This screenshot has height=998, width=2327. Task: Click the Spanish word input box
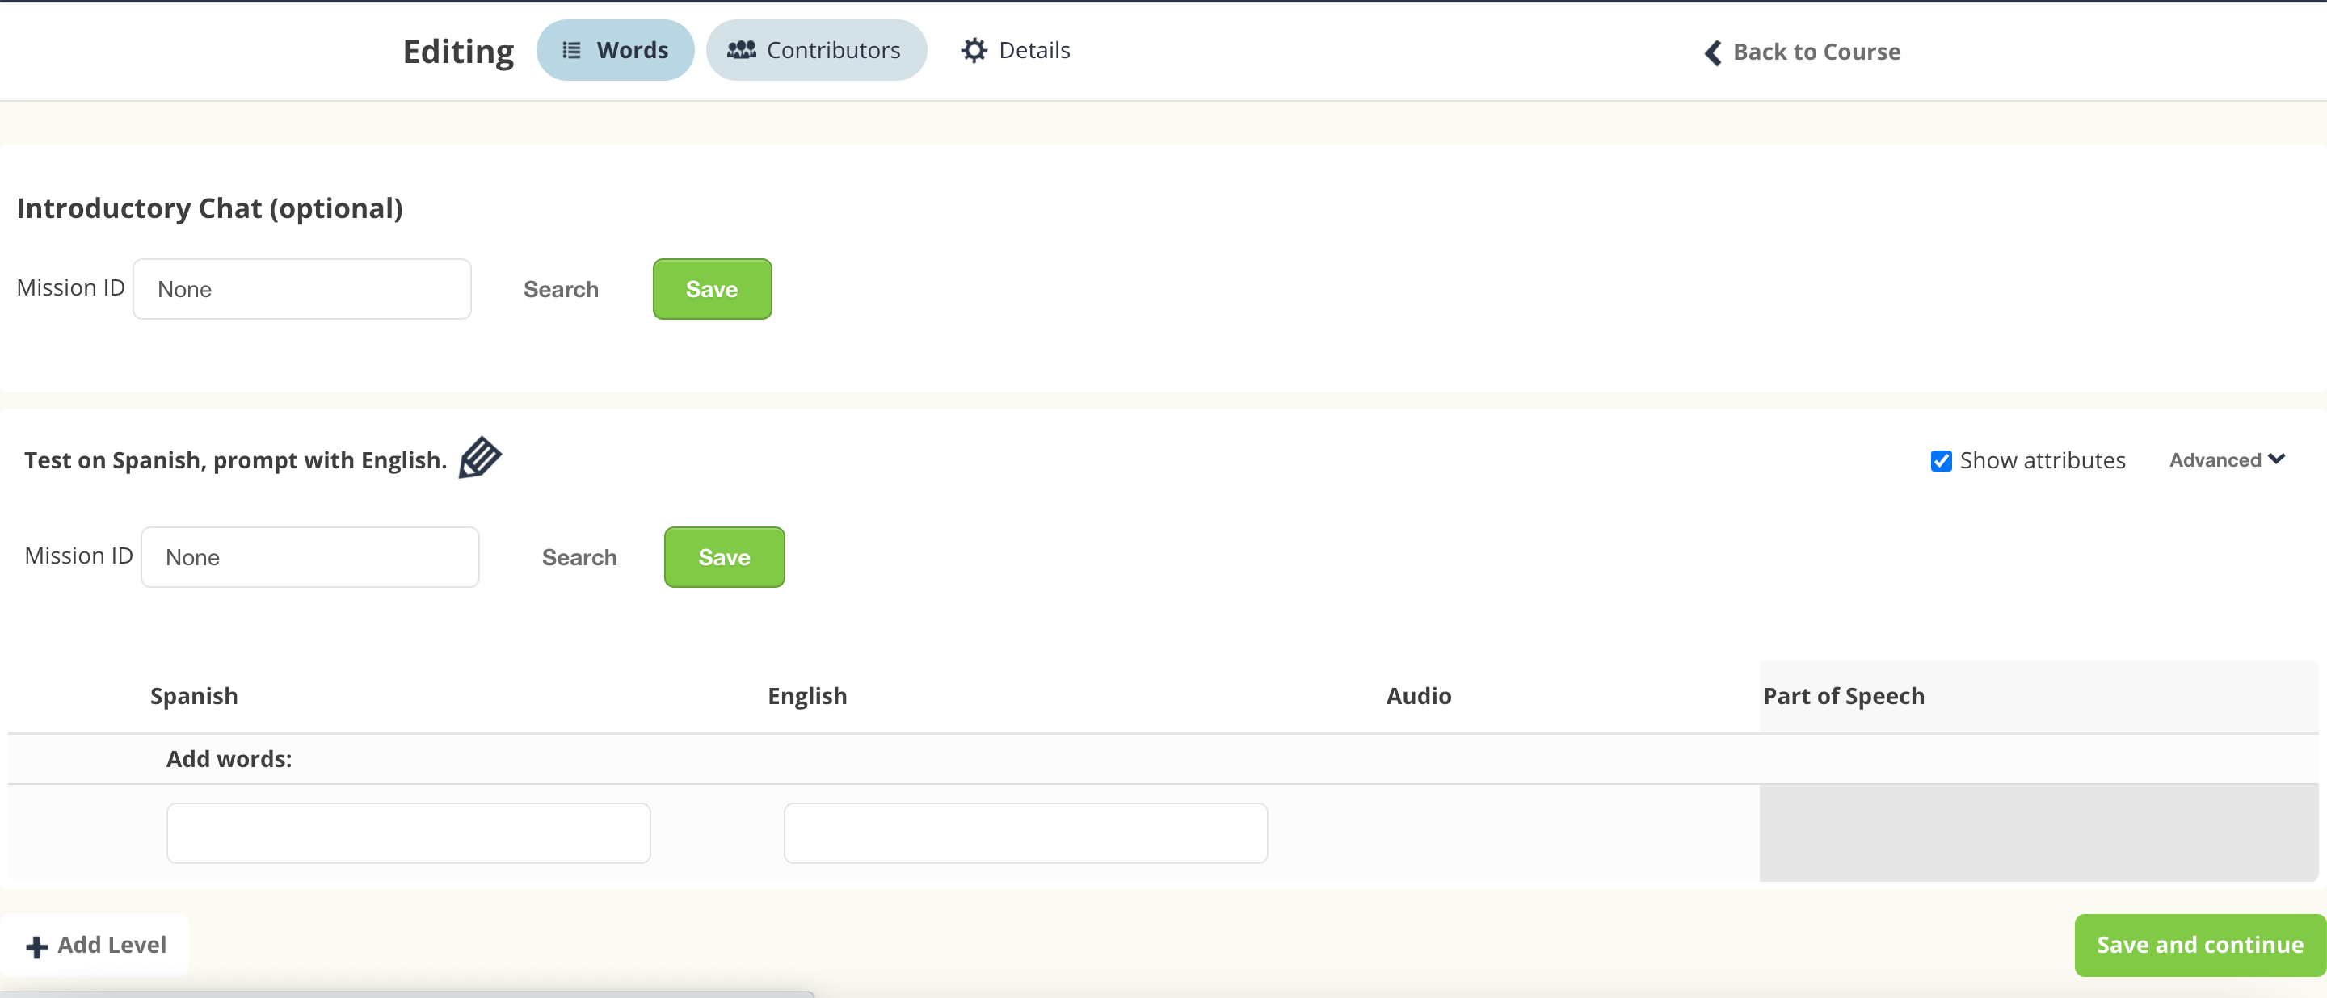click(408, 832)
